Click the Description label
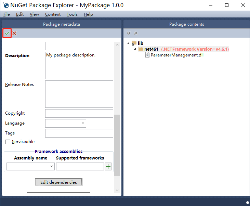Screen dimensions: 250x206 click(17, 56)
